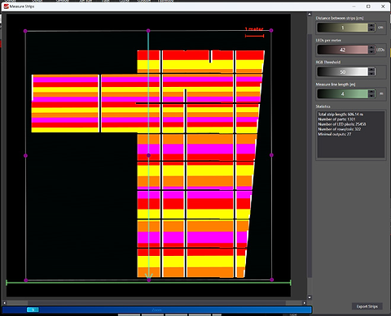The height and width of the screenshot is (316, 391).
Task: Click the Measure line length [m] label
Action: coord(336,84)
